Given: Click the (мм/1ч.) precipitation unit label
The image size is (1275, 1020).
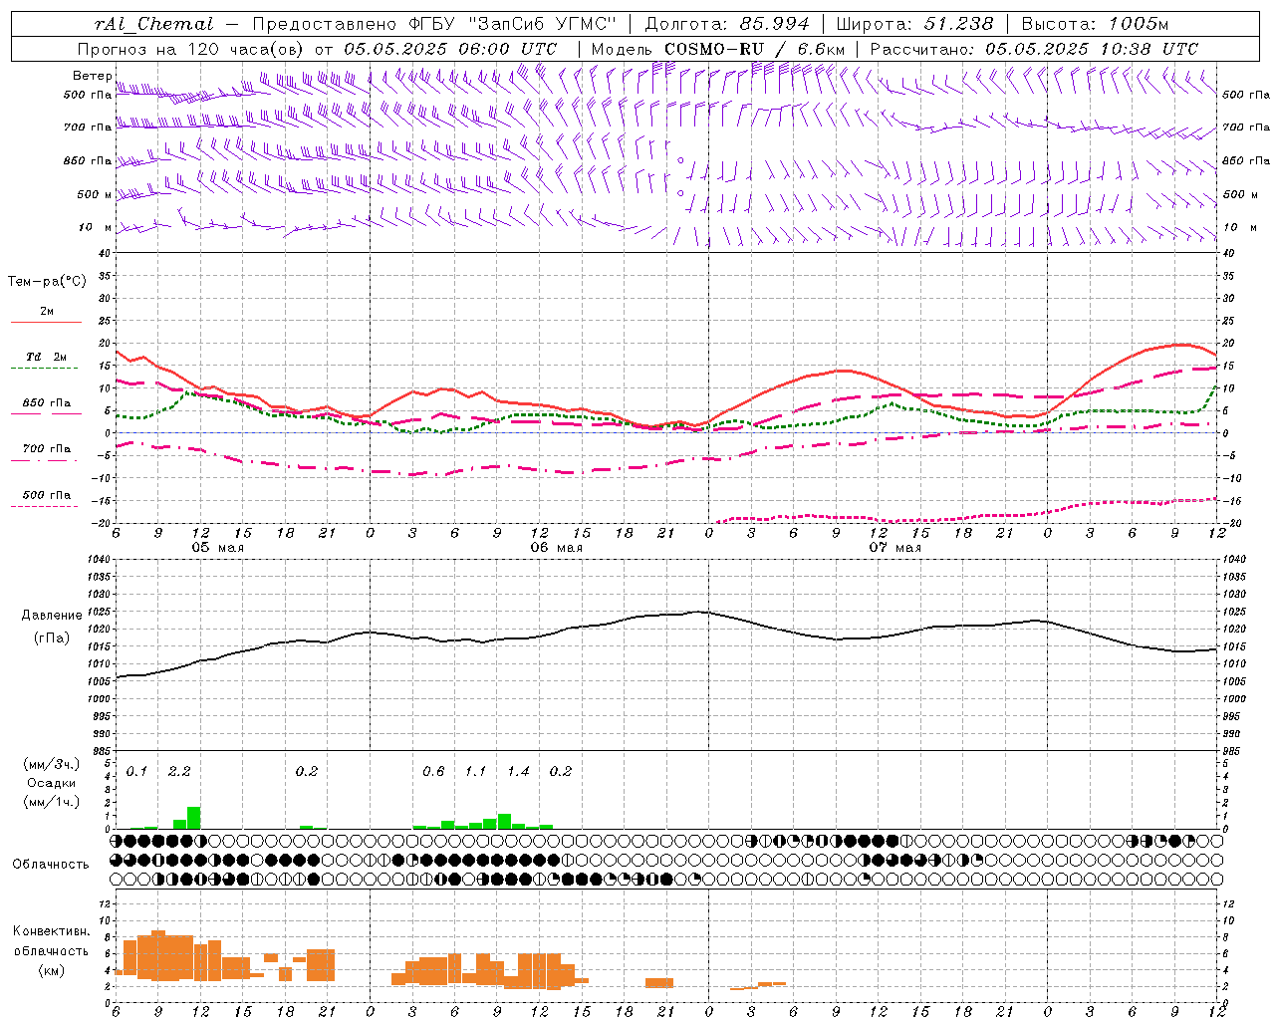Looking at the screenshot, I should (52, 801).
